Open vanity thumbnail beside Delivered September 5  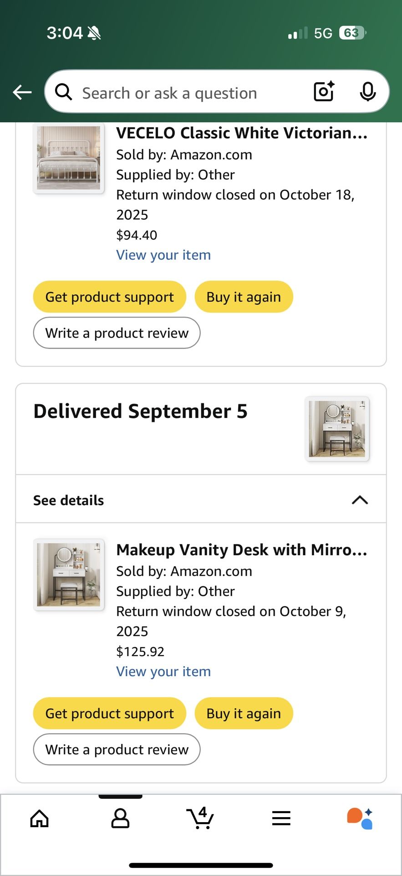337,429
